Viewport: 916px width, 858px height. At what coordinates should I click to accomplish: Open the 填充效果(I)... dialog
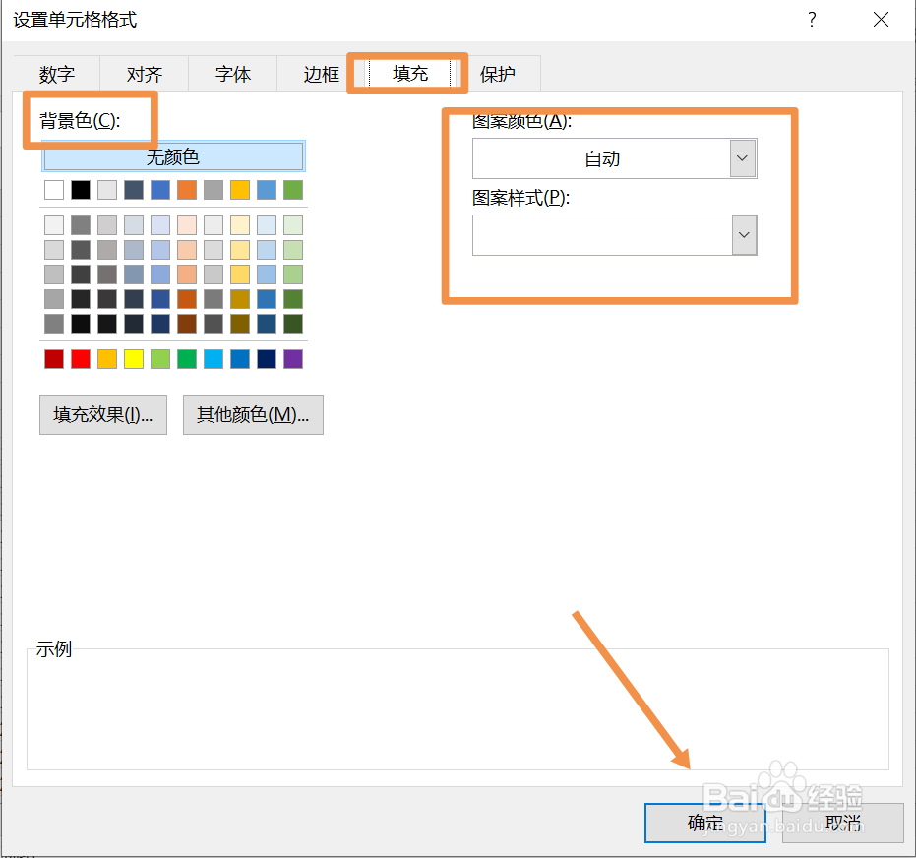pyautogui.click(x=103, y=414)
